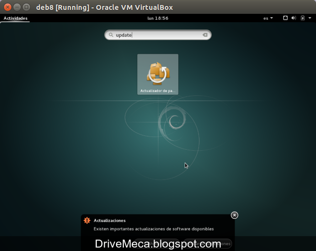Expand the system menu arrow in top bar
316x251 pixels.
click(x=310, y=18)
